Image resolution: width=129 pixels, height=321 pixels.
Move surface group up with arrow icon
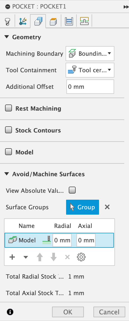40,257
